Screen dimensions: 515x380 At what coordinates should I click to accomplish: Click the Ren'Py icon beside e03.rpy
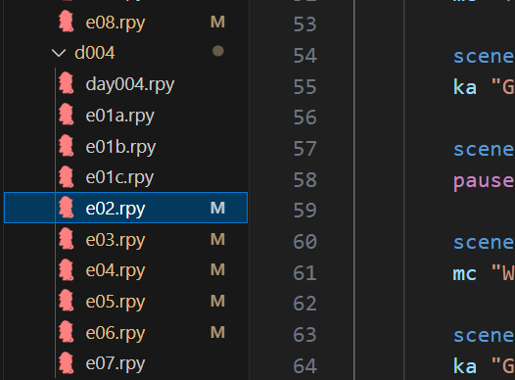(x=67, y=239)
